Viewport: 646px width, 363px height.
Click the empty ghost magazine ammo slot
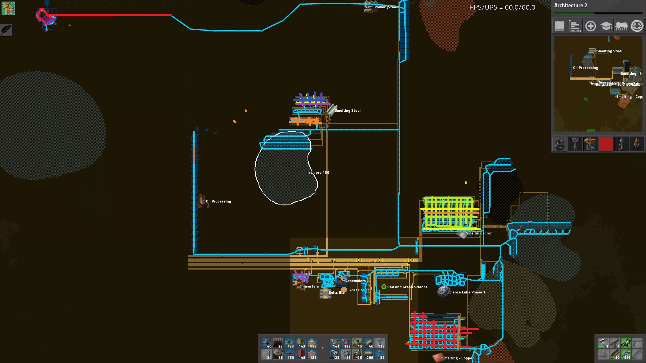(x=637, y=354)
